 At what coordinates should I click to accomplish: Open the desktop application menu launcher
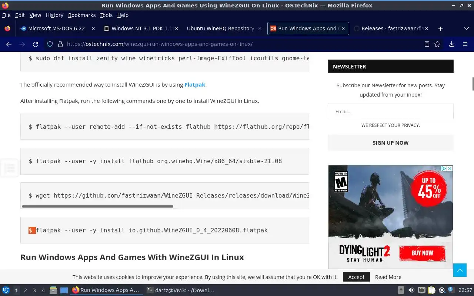point(6,290)
